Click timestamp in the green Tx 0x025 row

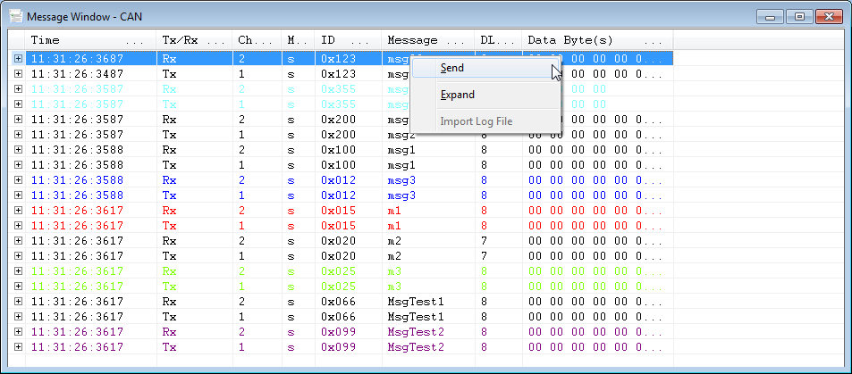(x=77, y=286)
